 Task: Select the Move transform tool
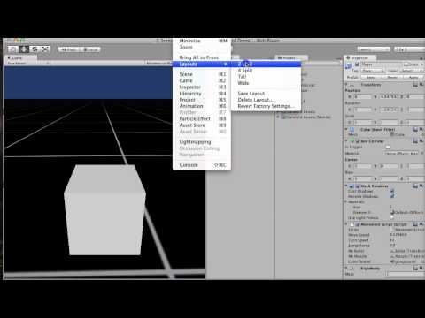pos(24,49)
